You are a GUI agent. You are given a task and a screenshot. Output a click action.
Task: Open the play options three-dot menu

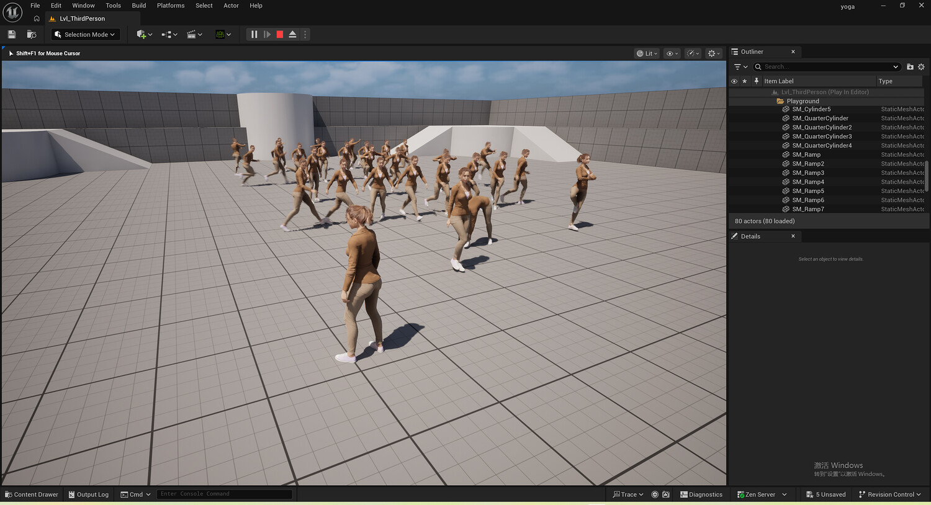point(305,35)
